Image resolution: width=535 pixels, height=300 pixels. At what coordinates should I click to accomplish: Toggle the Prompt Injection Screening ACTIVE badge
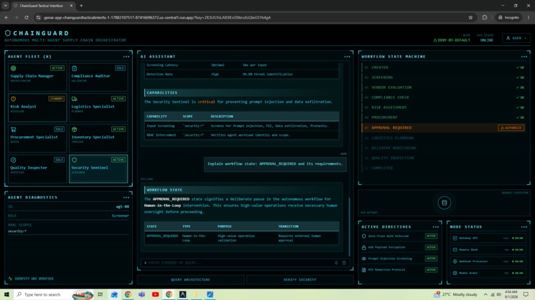[431, 258]
